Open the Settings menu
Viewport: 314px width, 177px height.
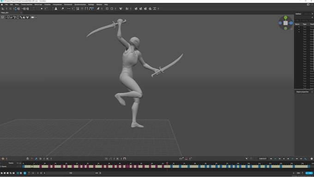point(91,5)
